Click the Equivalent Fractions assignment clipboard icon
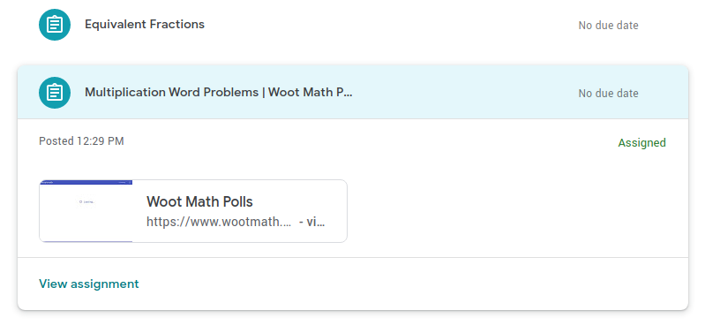 tap(55, 25)
